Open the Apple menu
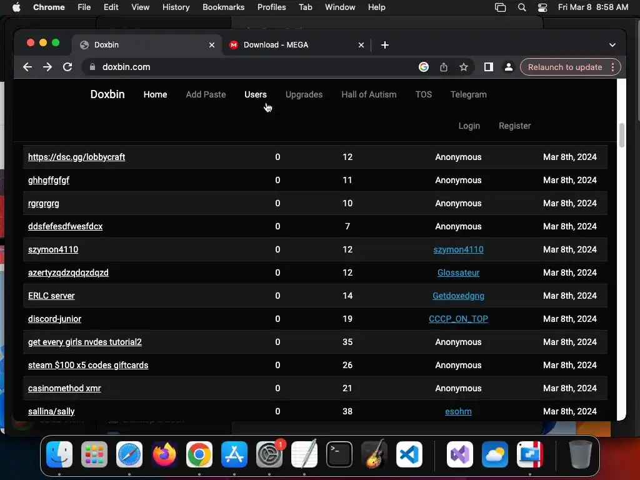640x480 pixels. point(16,7)
